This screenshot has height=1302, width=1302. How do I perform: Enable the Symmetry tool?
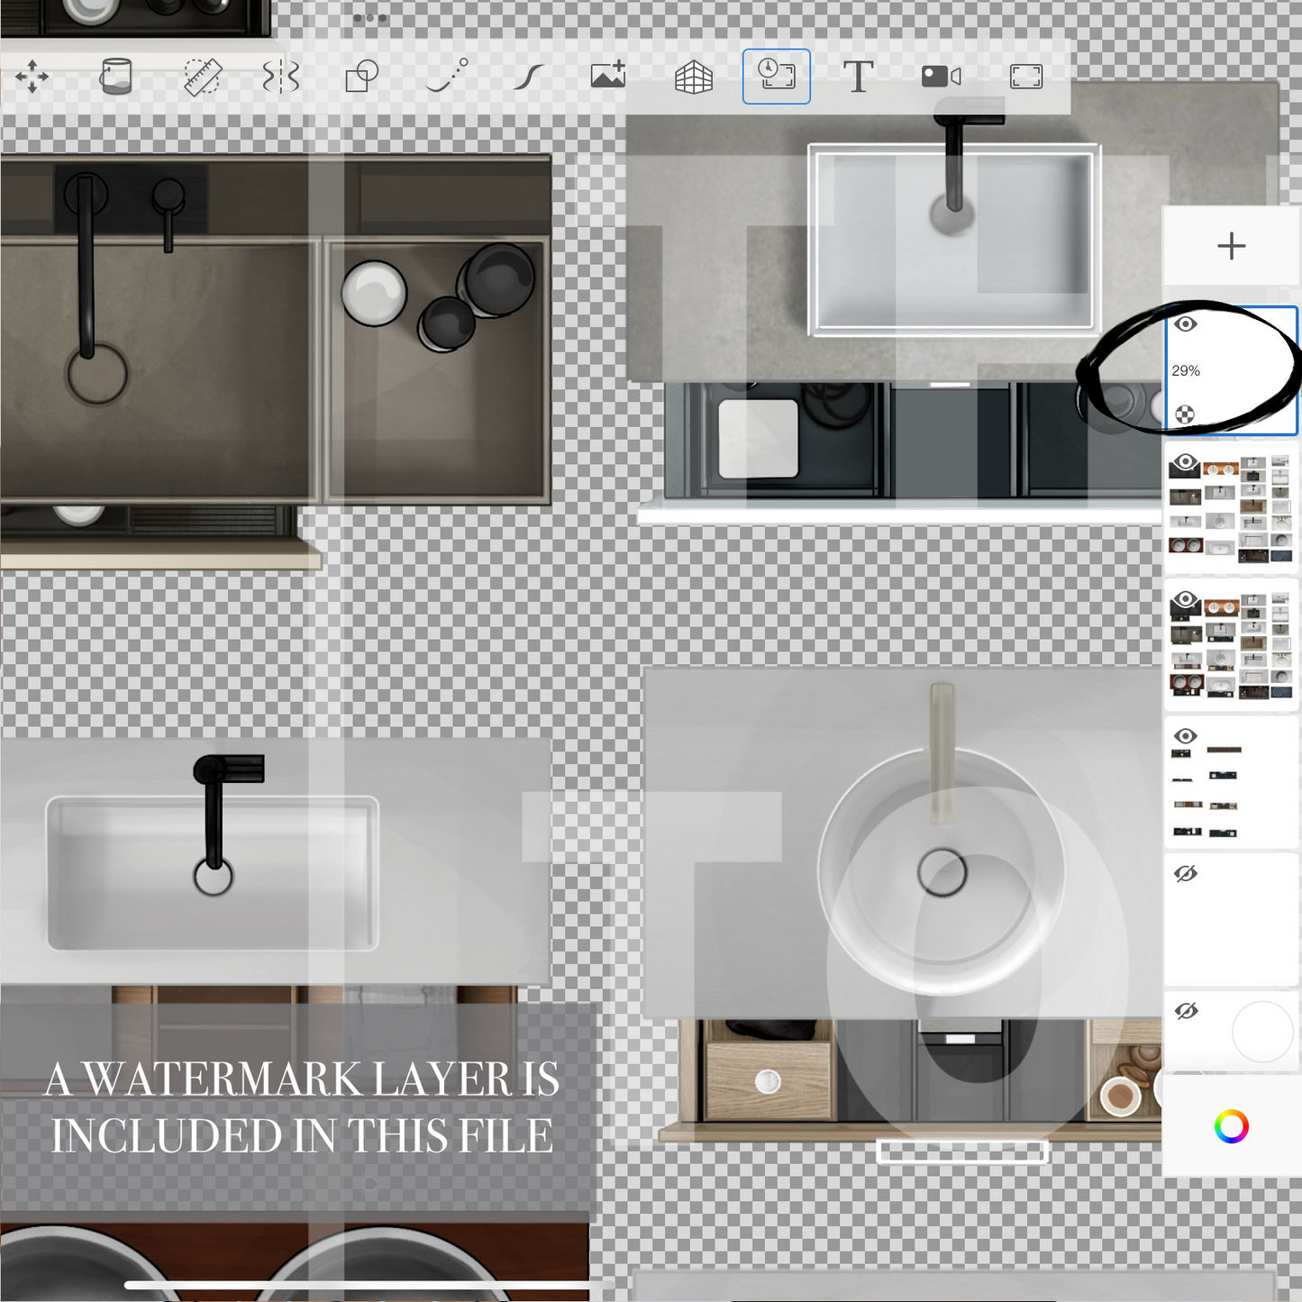[280, 77]
